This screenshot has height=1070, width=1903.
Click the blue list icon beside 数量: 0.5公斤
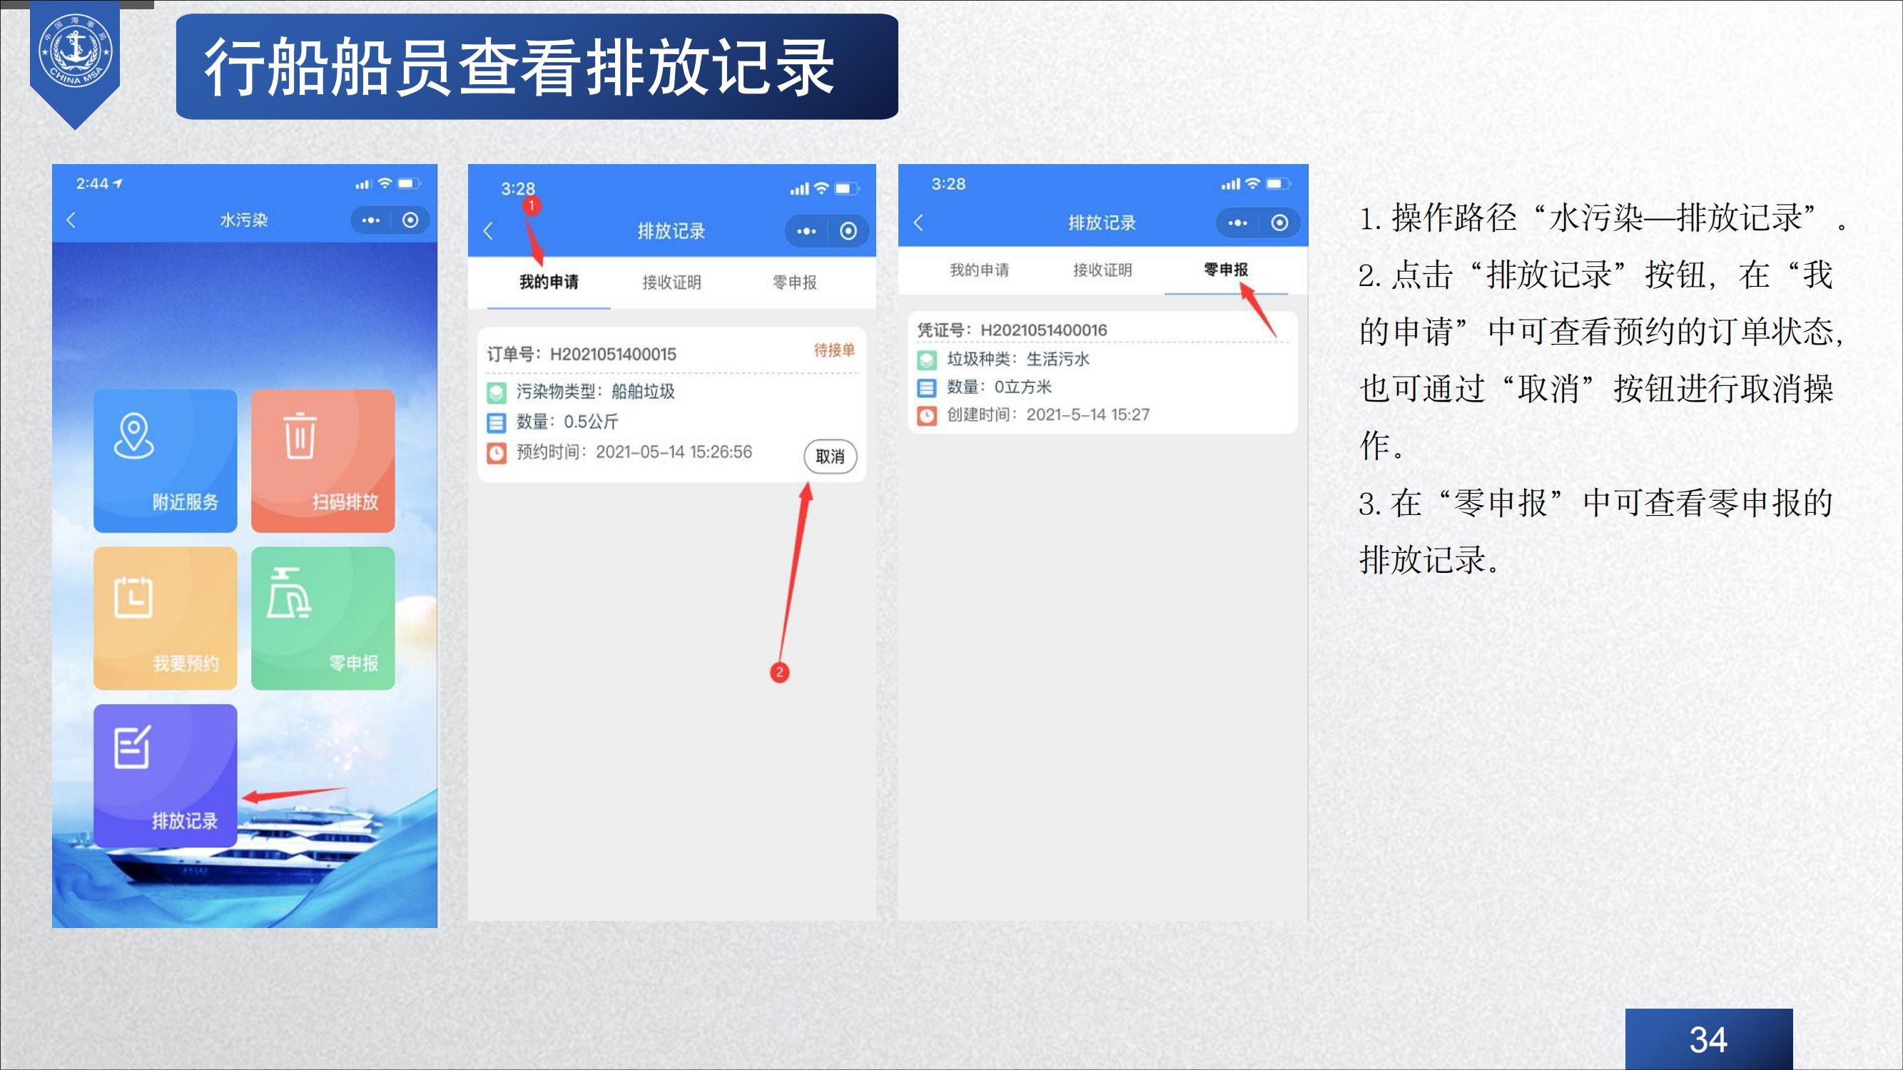(x=497, y=422)
